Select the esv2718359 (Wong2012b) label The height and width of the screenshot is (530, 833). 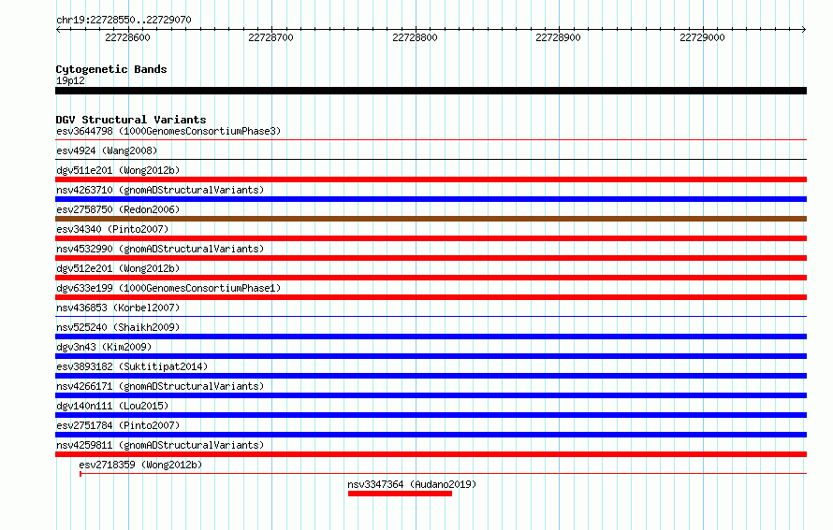(x=140, y=465)
